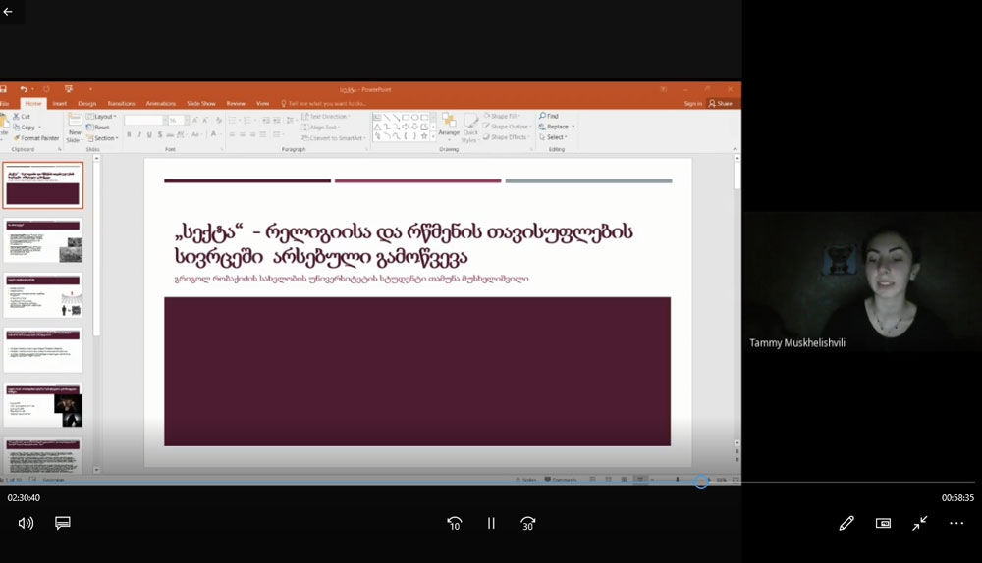Pause the video playback

[491, 523]
